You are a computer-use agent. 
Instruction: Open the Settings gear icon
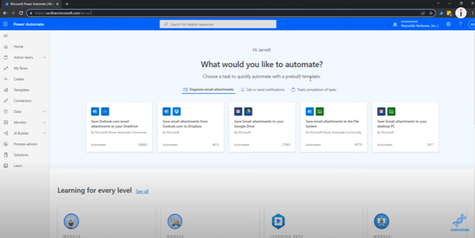click(x=448, y=24)
